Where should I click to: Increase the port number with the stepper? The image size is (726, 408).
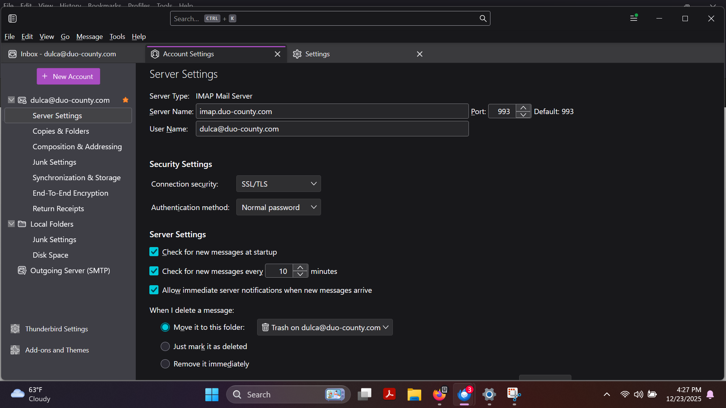(x=523, y=108)
